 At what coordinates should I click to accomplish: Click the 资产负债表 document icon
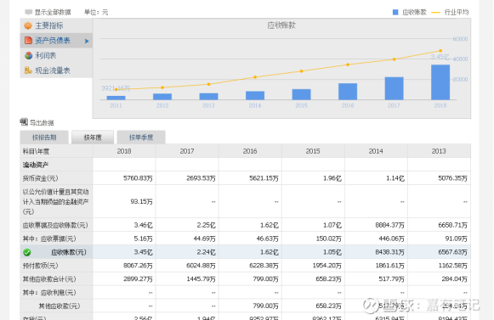pyautogui.click(x=28, y=40)
